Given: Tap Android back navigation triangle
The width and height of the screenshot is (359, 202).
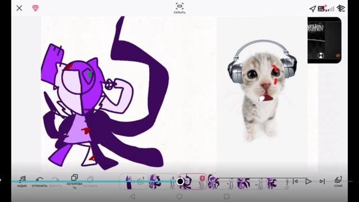Looking at the screenshot, I should click(132, 196).
